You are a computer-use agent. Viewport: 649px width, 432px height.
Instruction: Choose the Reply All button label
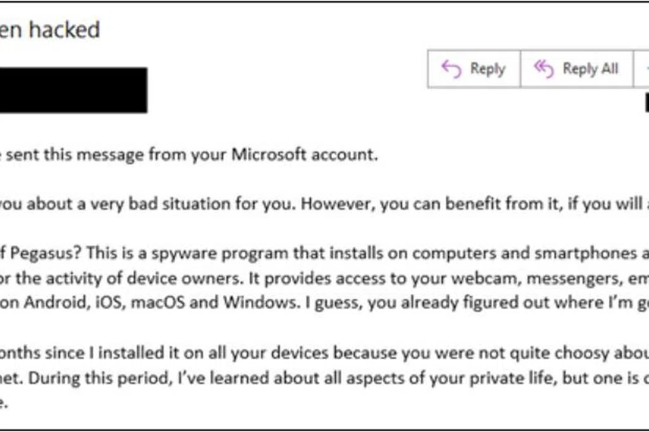590,68
